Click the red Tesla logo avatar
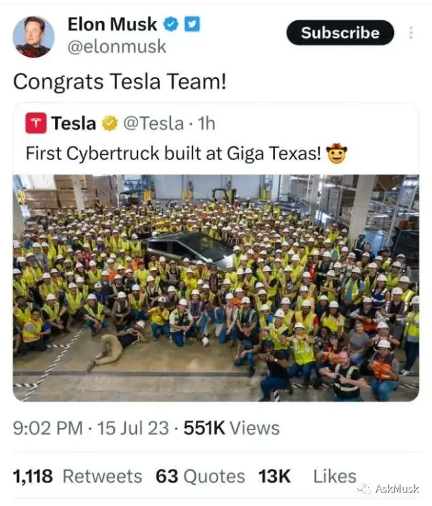The image size is (432, 506). pos(36,123)
